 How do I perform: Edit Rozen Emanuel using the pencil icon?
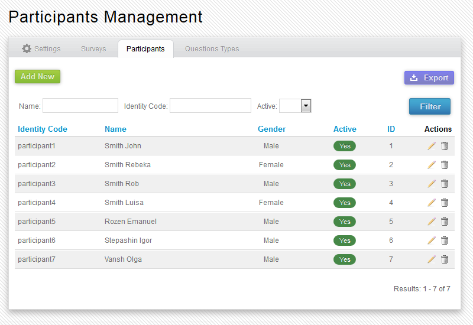tap(432, 222)
